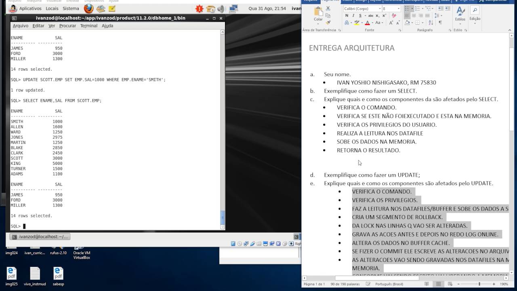The image size is (517, 291).
Task: Click the proofing check icon in status bar
Action: click(368, 284)
